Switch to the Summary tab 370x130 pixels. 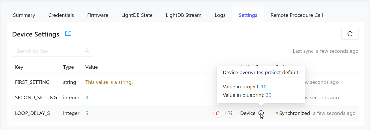pyautogui.click(x=24, y=15)
